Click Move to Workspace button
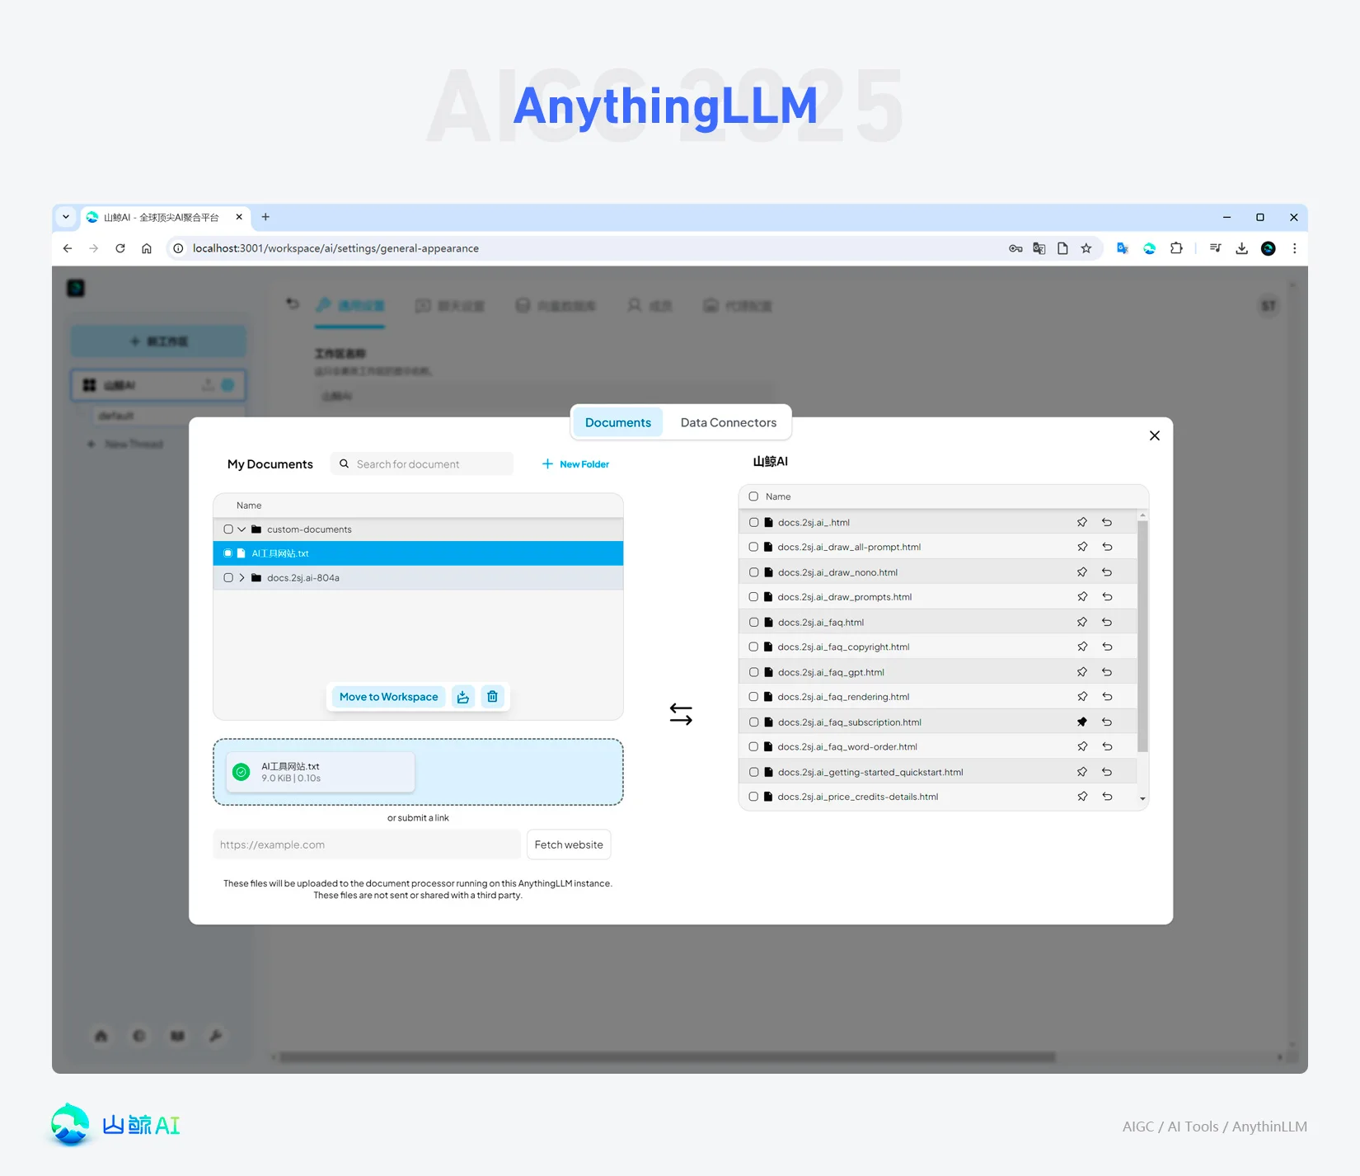 pos(389,697)
